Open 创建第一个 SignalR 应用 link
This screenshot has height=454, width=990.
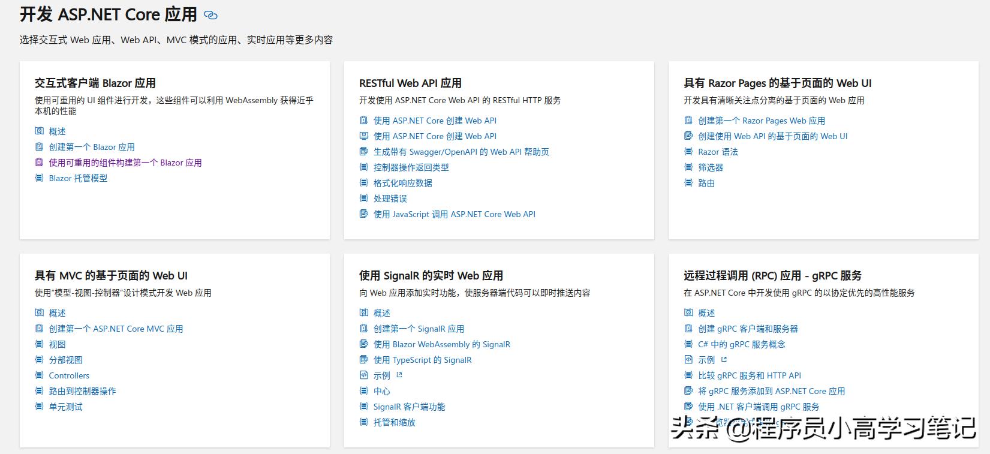pyautogui.click(x=419, y=329)
